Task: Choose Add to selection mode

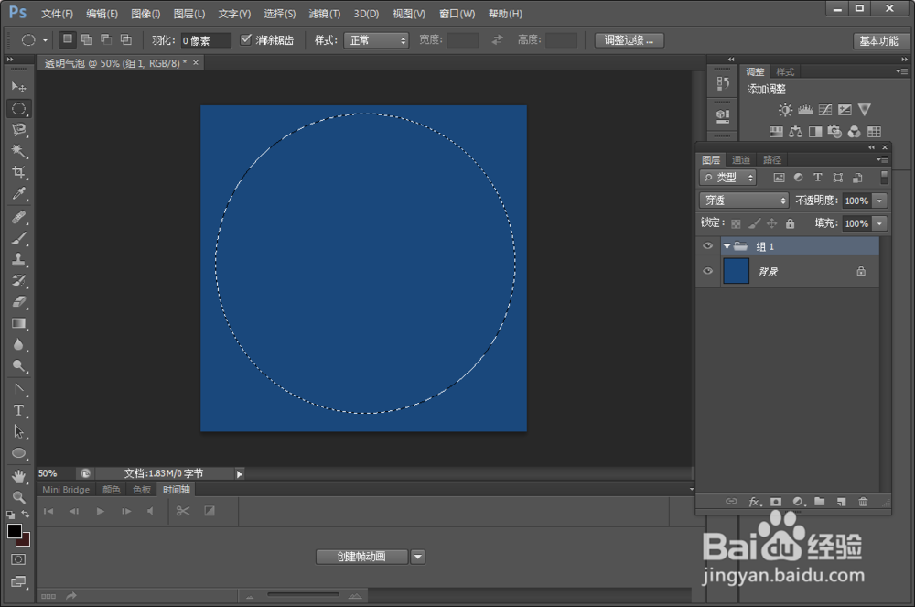Action: (87, 39)
